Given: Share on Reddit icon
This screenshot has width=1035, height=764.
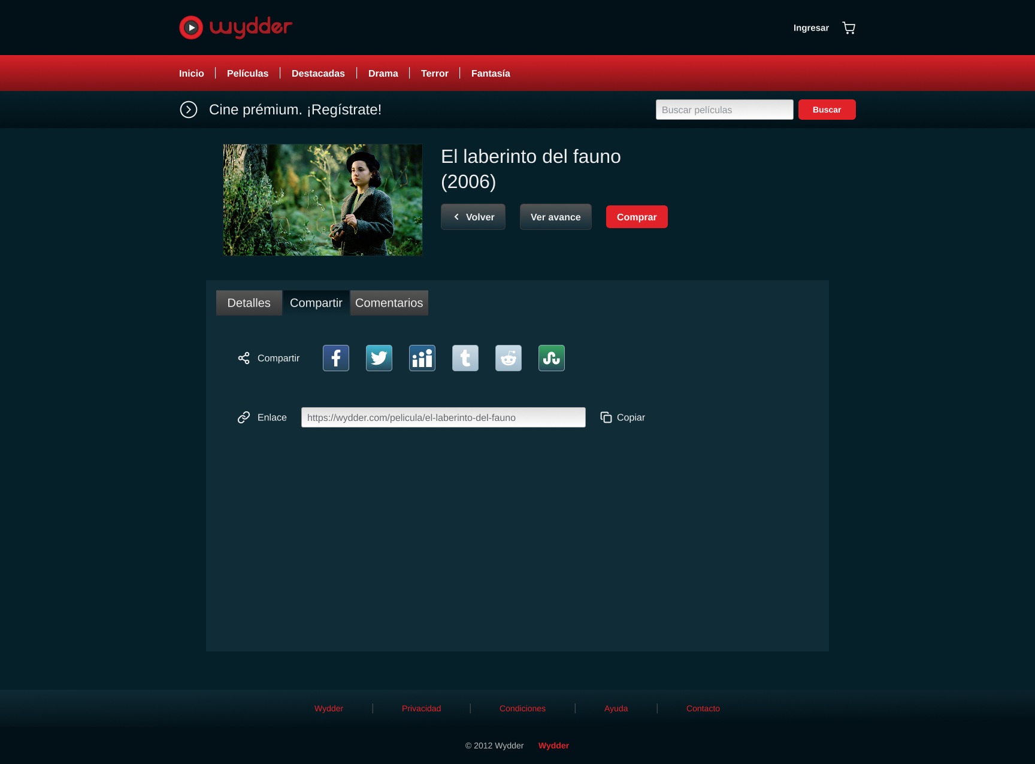Looking at the screenshot, I should [509, 358].
